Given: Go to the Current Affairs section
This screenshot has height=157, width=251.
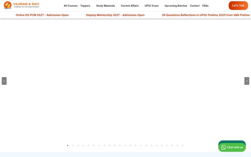Looking at the screenshot, I should pos(130,6).
